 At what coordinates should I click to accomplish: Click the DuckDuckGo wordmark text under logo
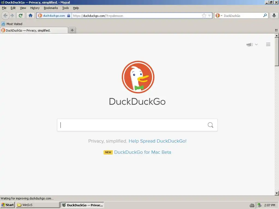(x=137, y=102)
